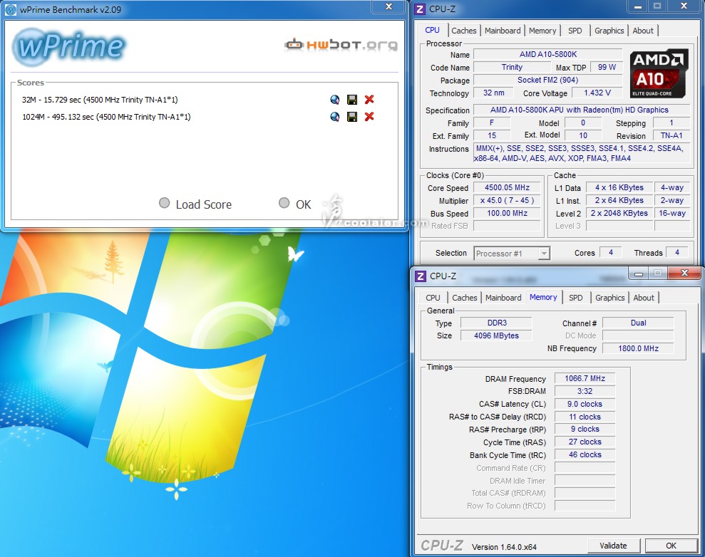Click the wPrime Benchmark title bar icon
The width and height of the screenshot is (705, 557).
[11, 9]
